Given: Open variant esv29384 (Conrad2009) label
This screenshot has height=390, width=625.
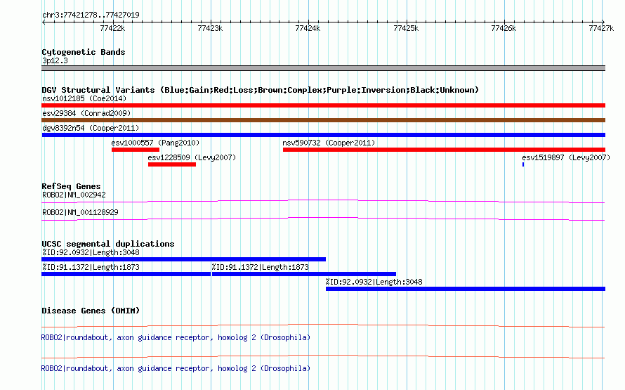Looking at the screenshot, I should 86,113.
